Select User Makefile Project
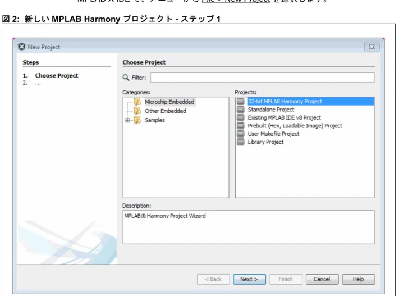Image resolution: width=399 pixels, height=296 pixels. pos(273,134)
